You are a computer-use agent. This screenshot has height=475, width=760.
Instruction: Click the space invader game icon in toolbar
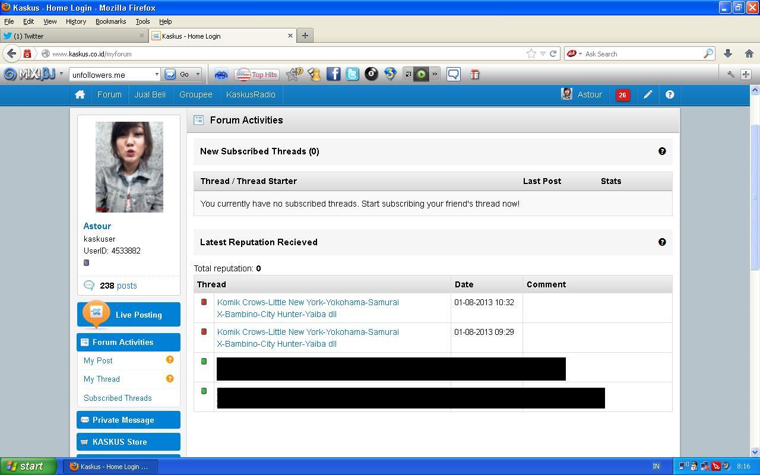[x=221, y=74]
